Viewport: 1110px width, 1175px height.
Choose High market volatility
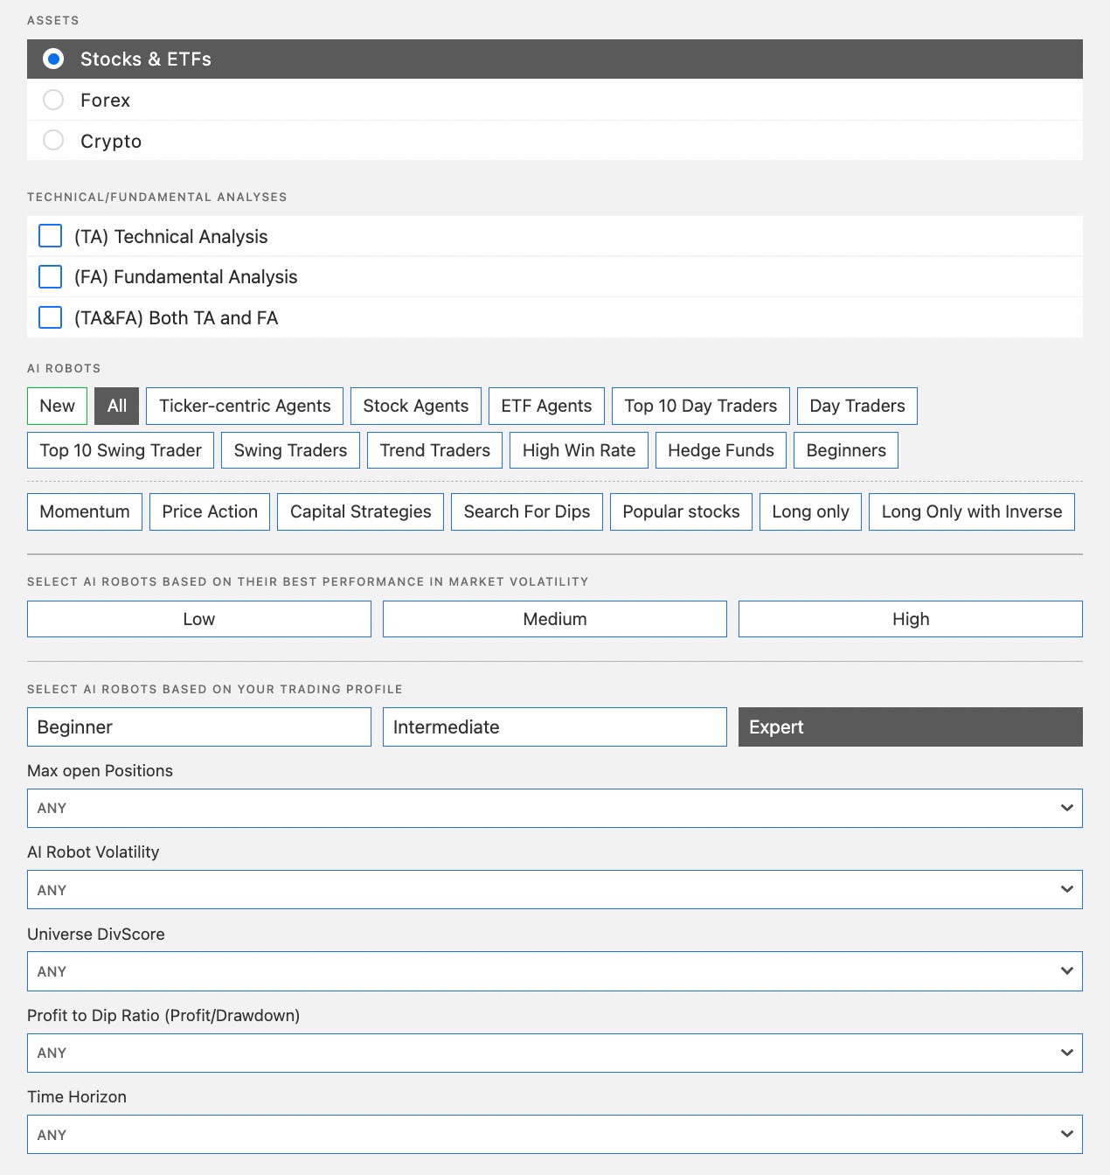click(910, 619)
